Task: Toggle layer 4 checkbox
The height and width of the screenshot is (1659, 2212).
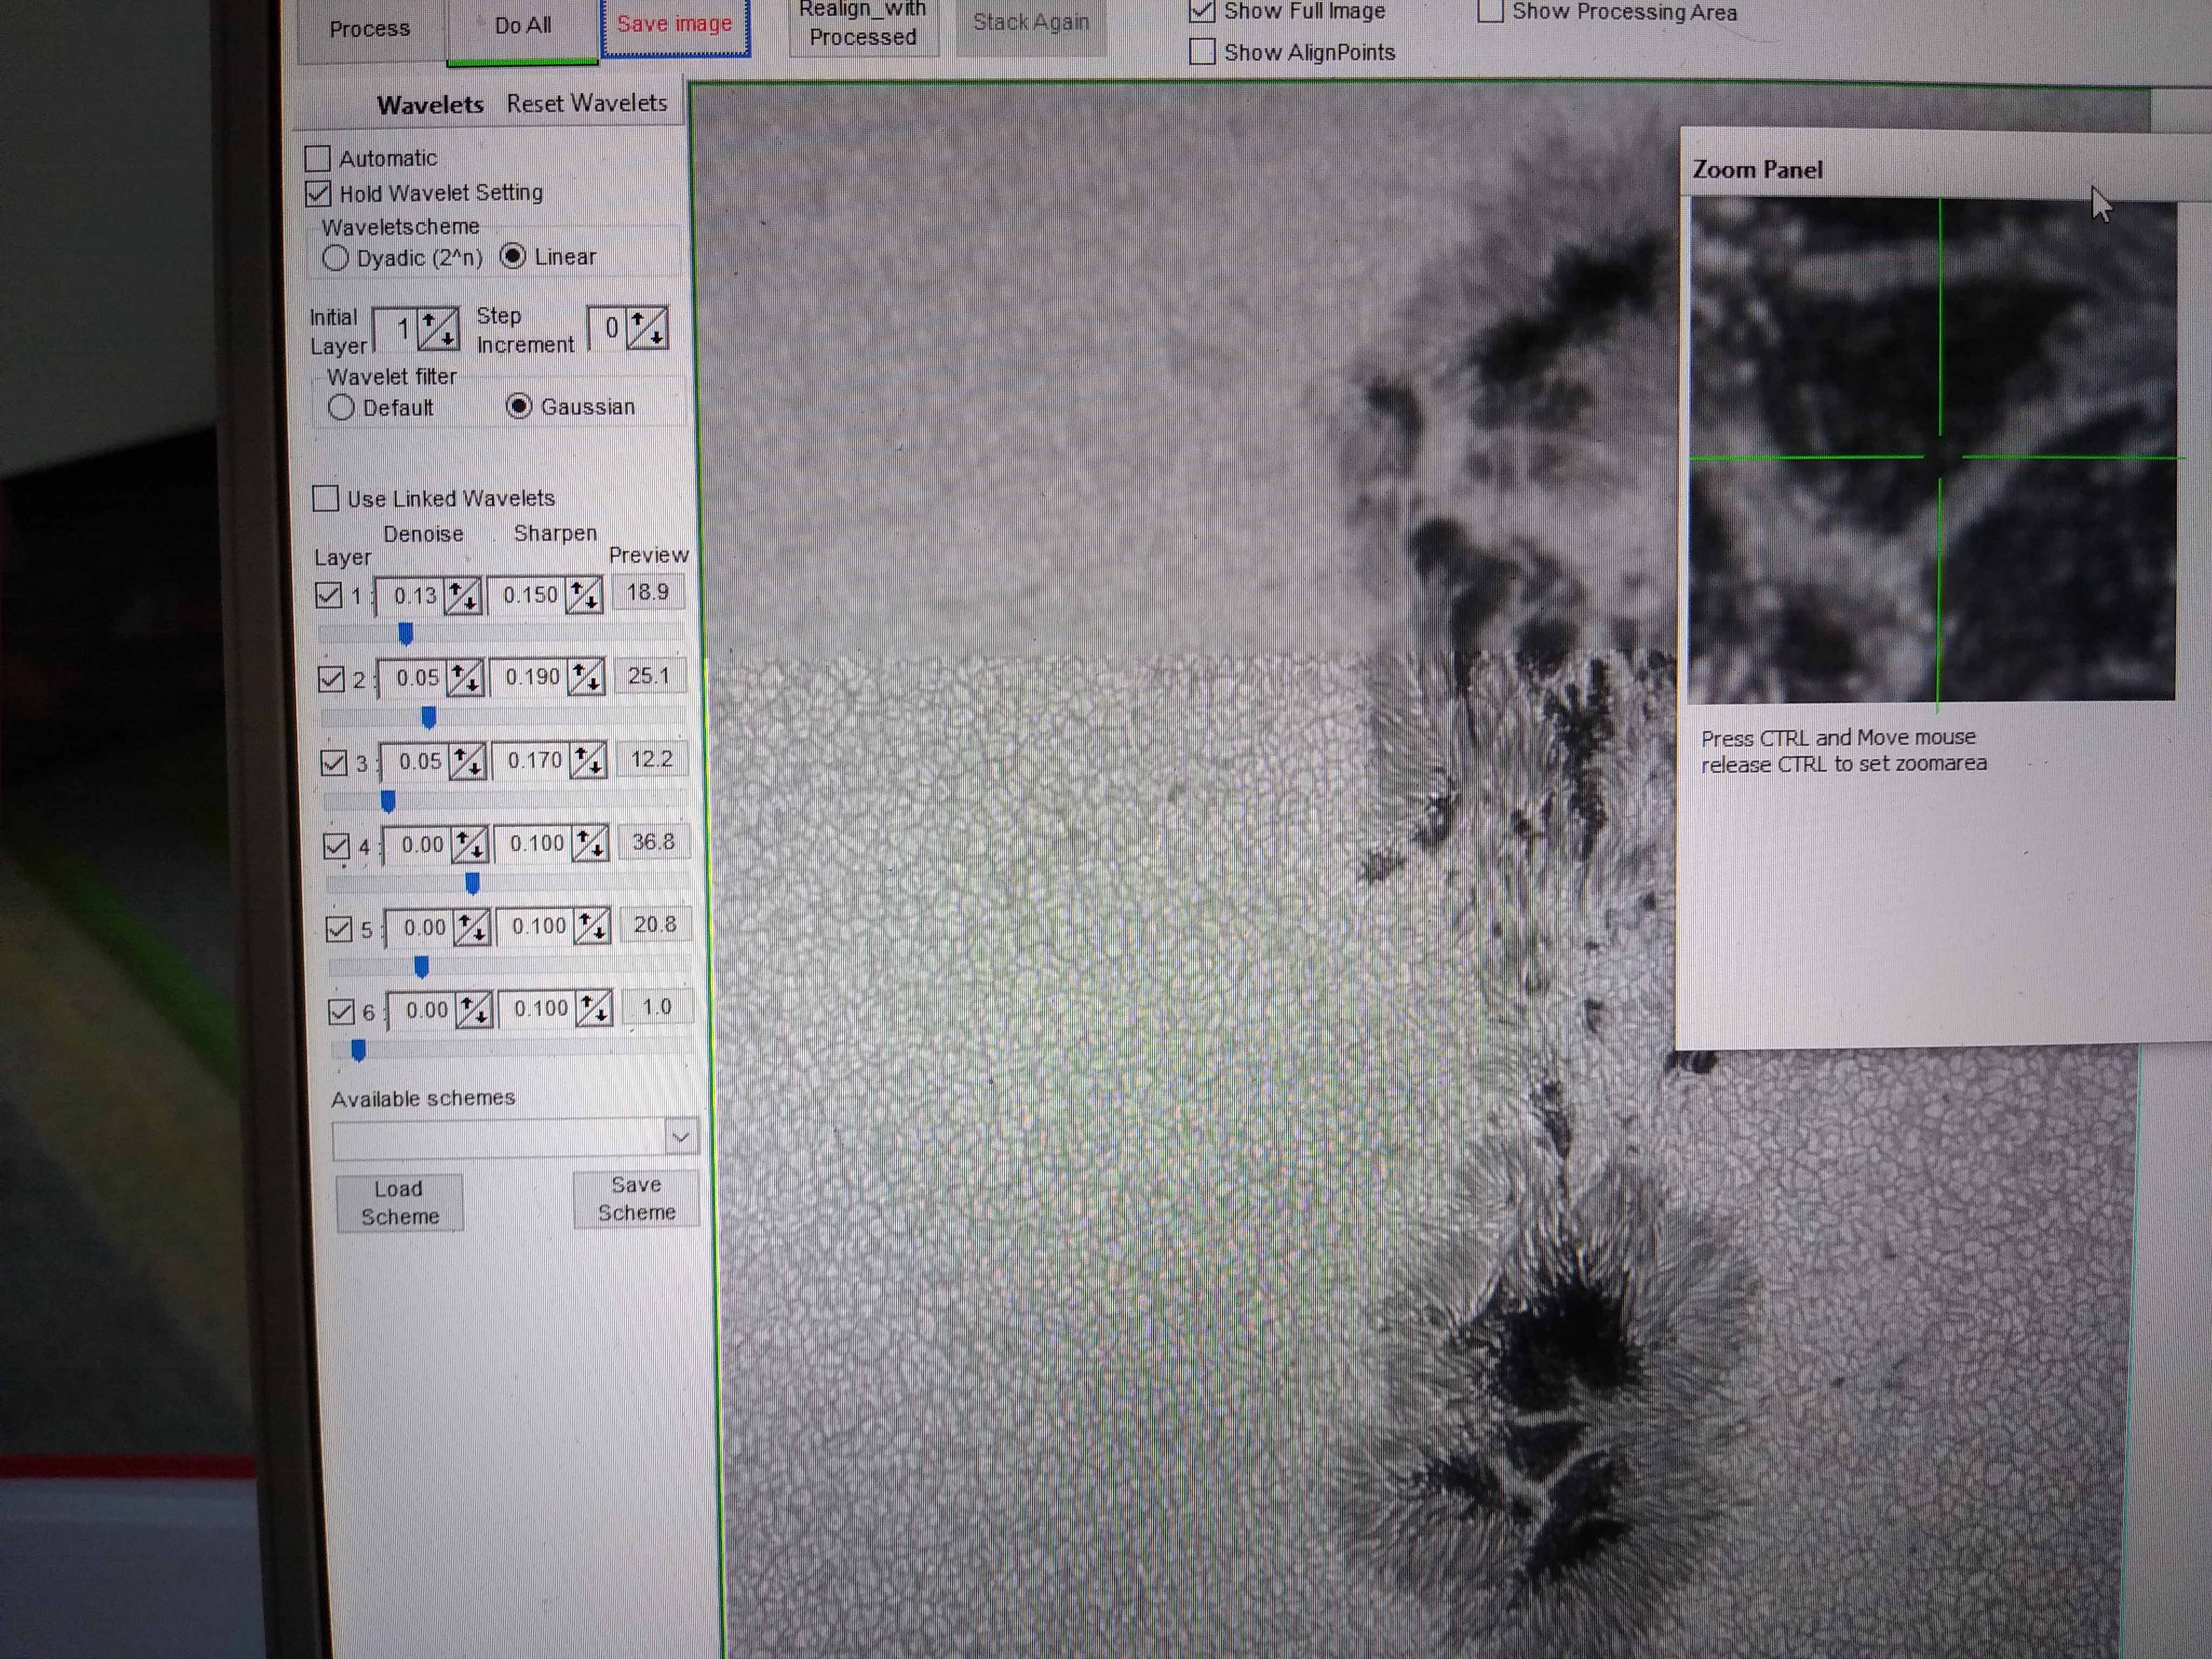Action: (x=337, y=847)
